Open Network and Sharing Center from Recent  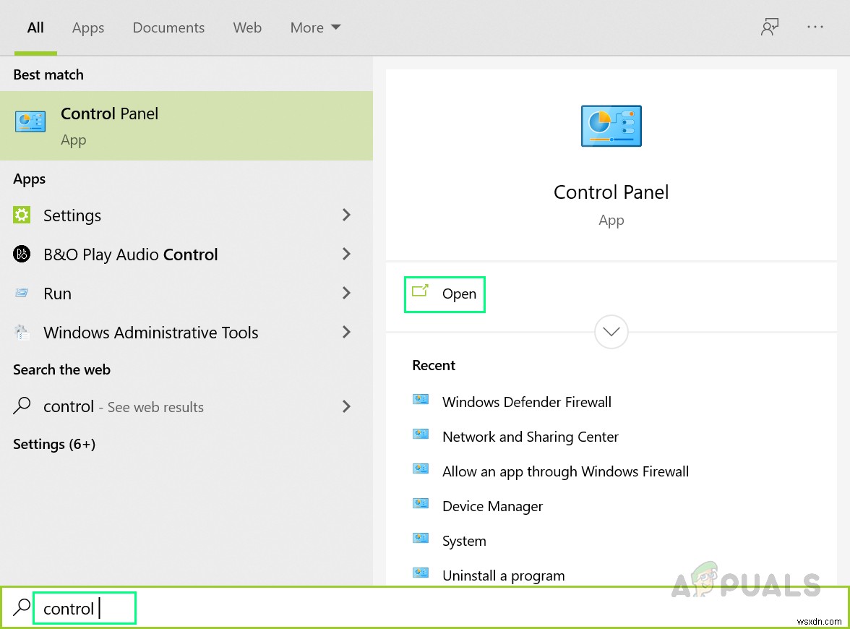coord(531,437)
